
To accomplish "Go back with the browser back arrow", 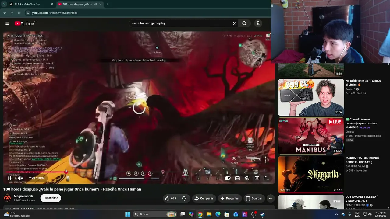I will 5,13.
